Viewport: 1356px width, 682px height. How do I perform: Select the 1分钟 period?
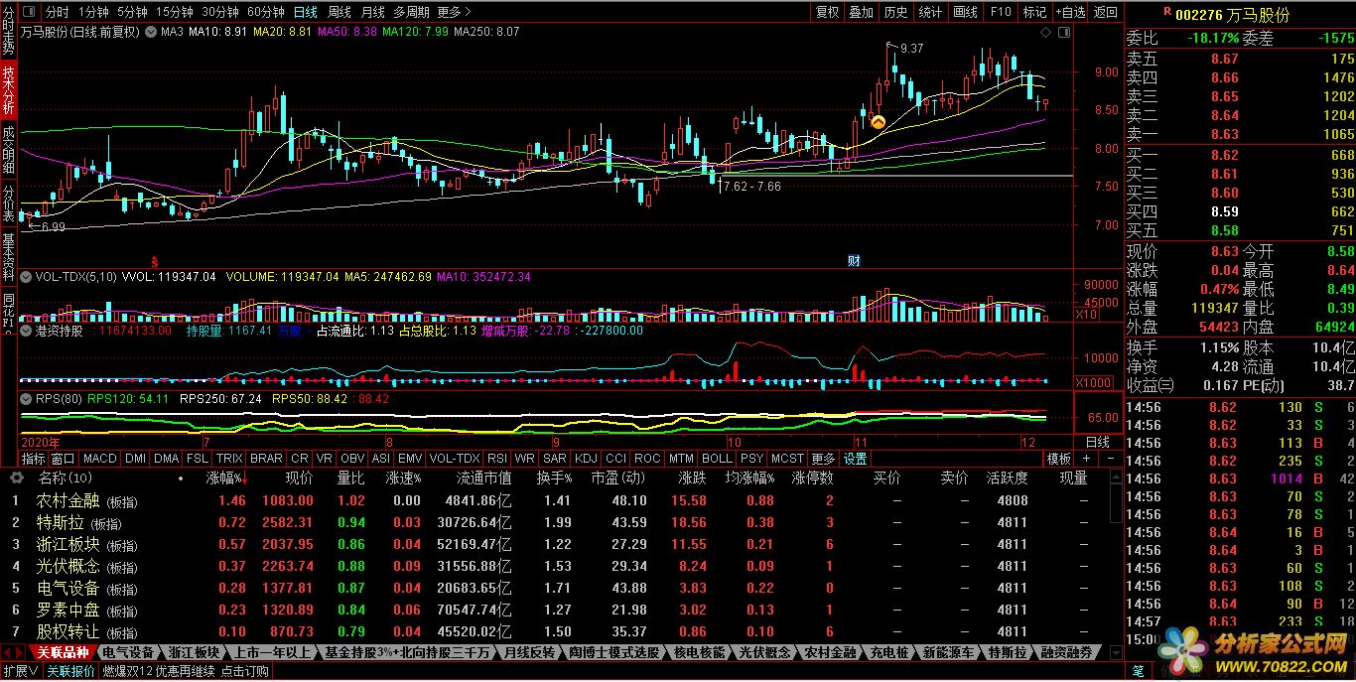[93, 12]
